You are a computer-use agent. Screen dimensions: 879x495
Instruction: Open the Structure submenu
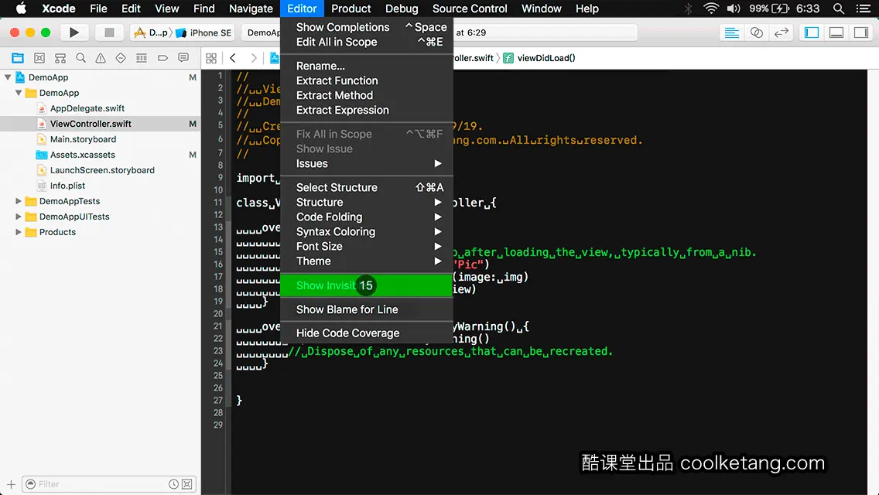click(367, 203)
